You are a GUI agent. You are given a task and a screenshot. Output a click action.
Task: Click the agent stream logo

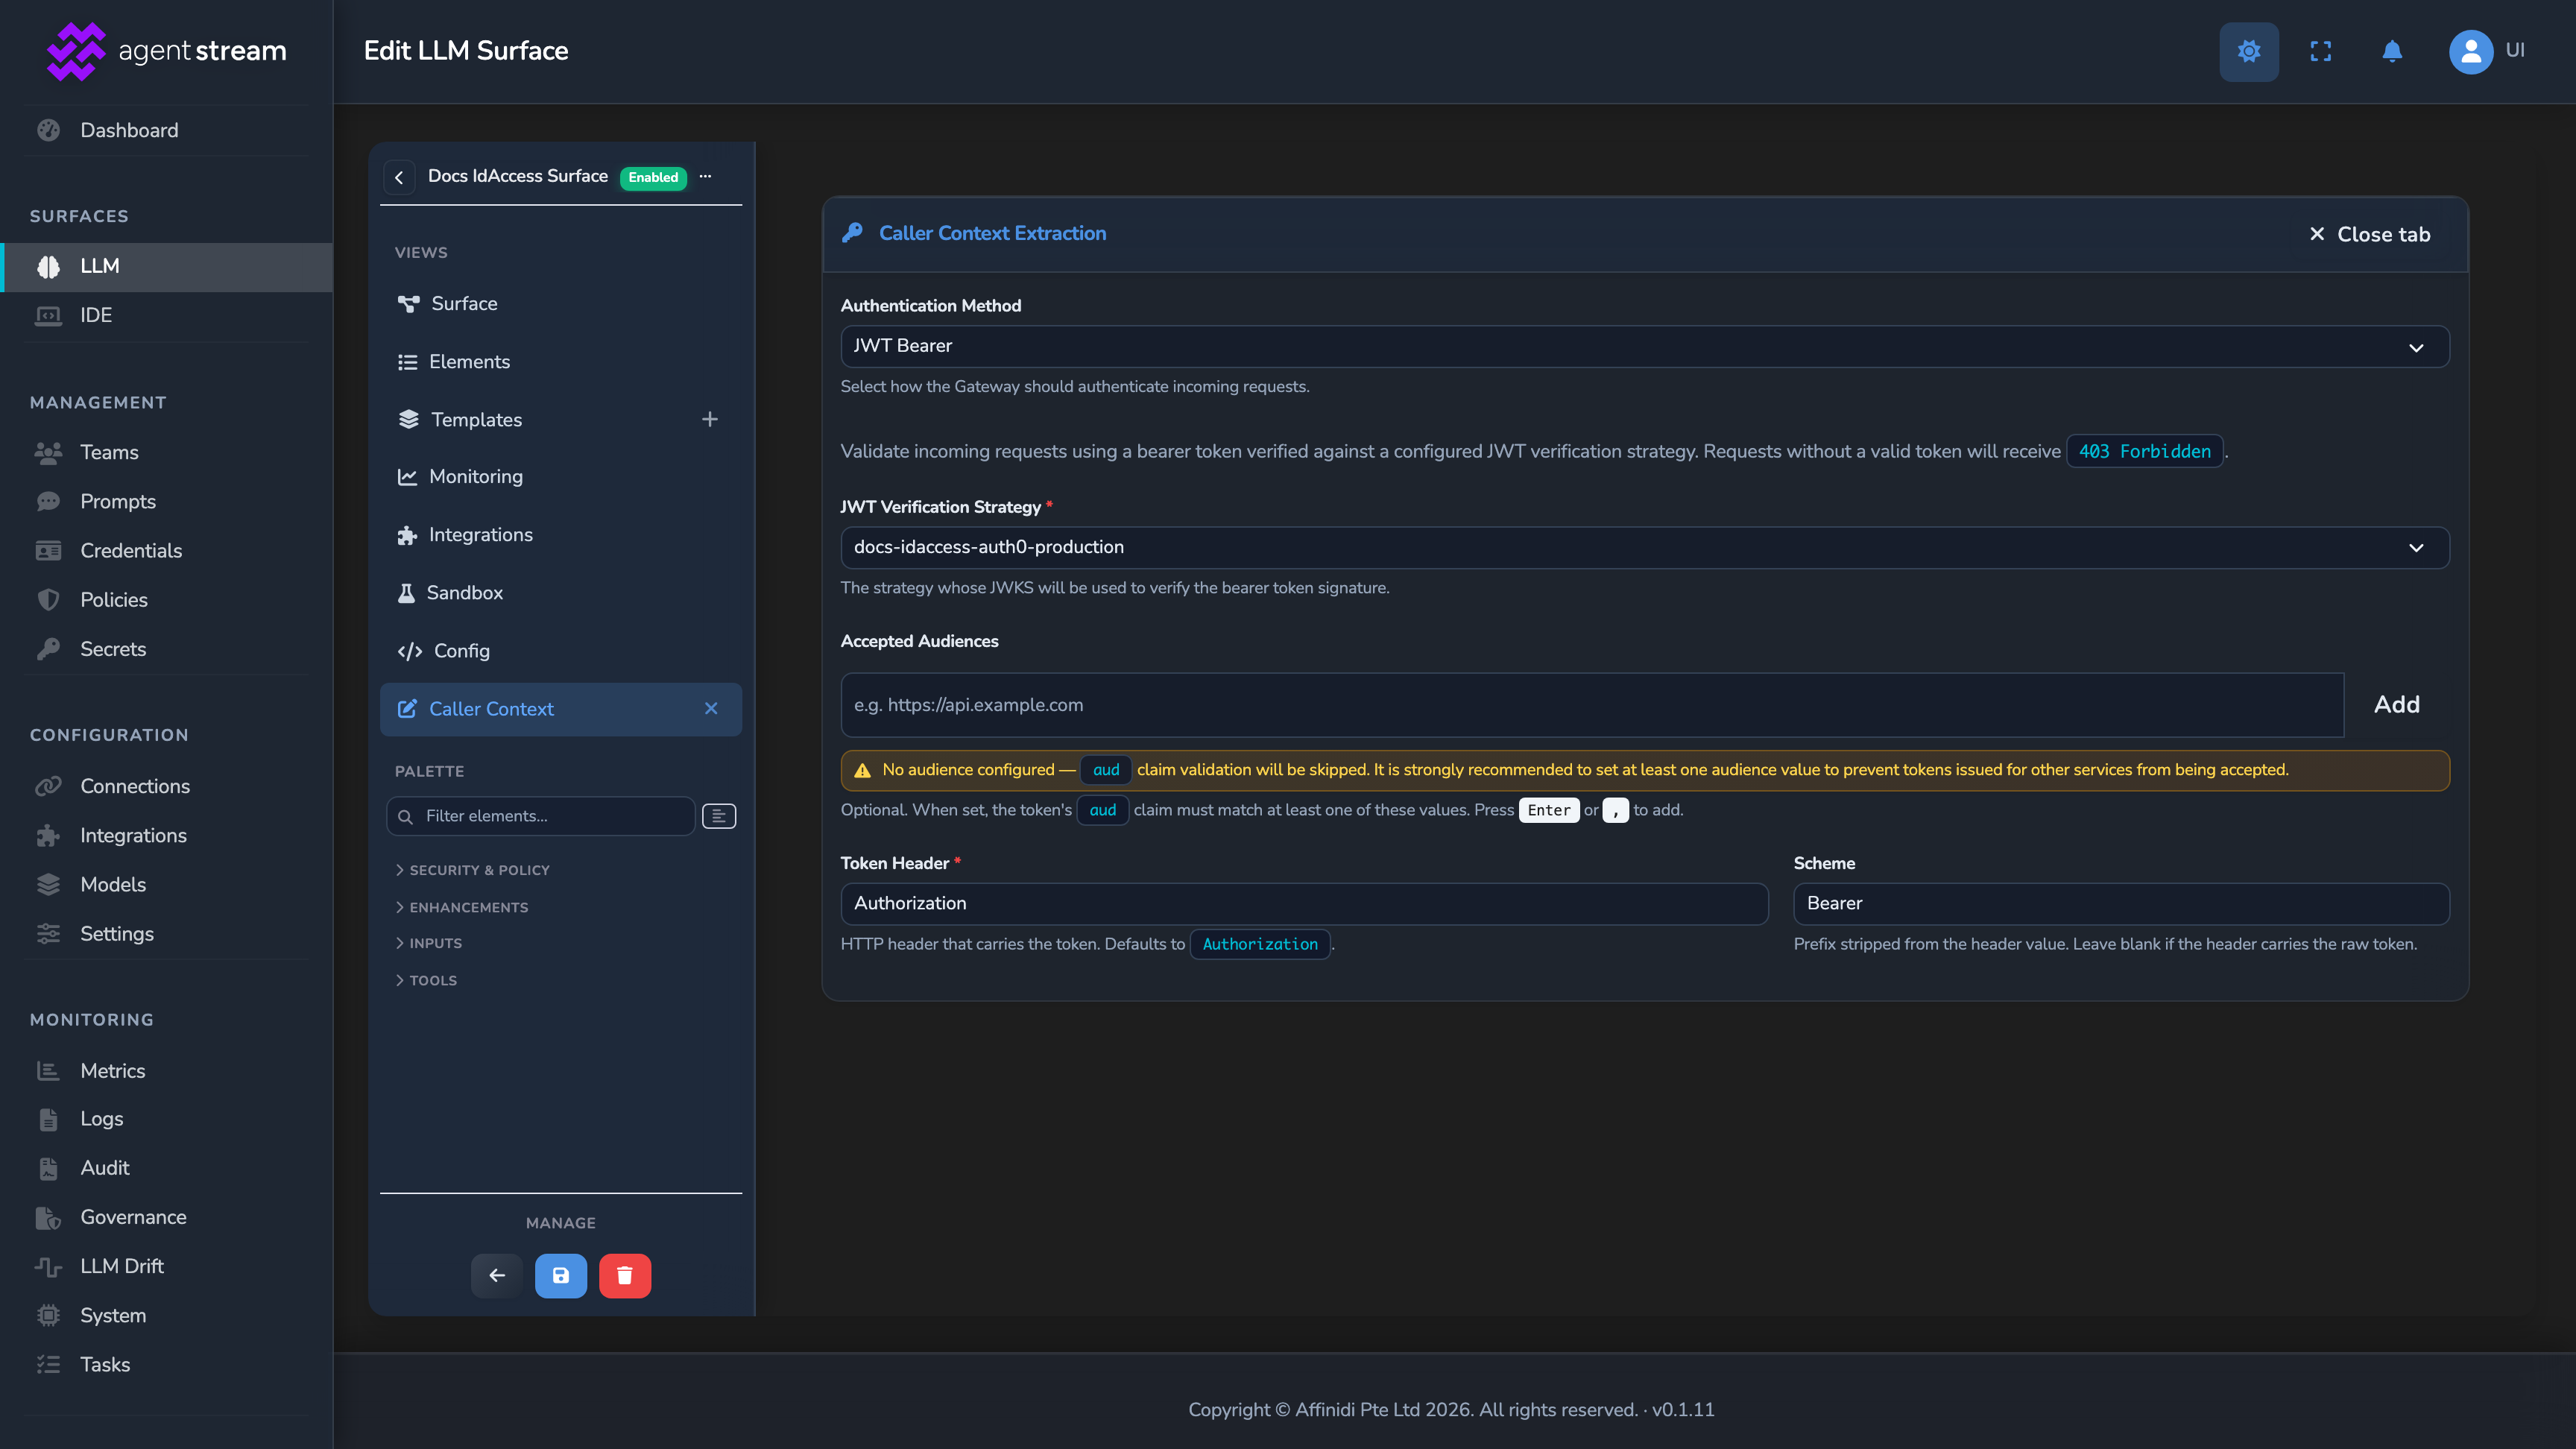[x=166, y=51]
